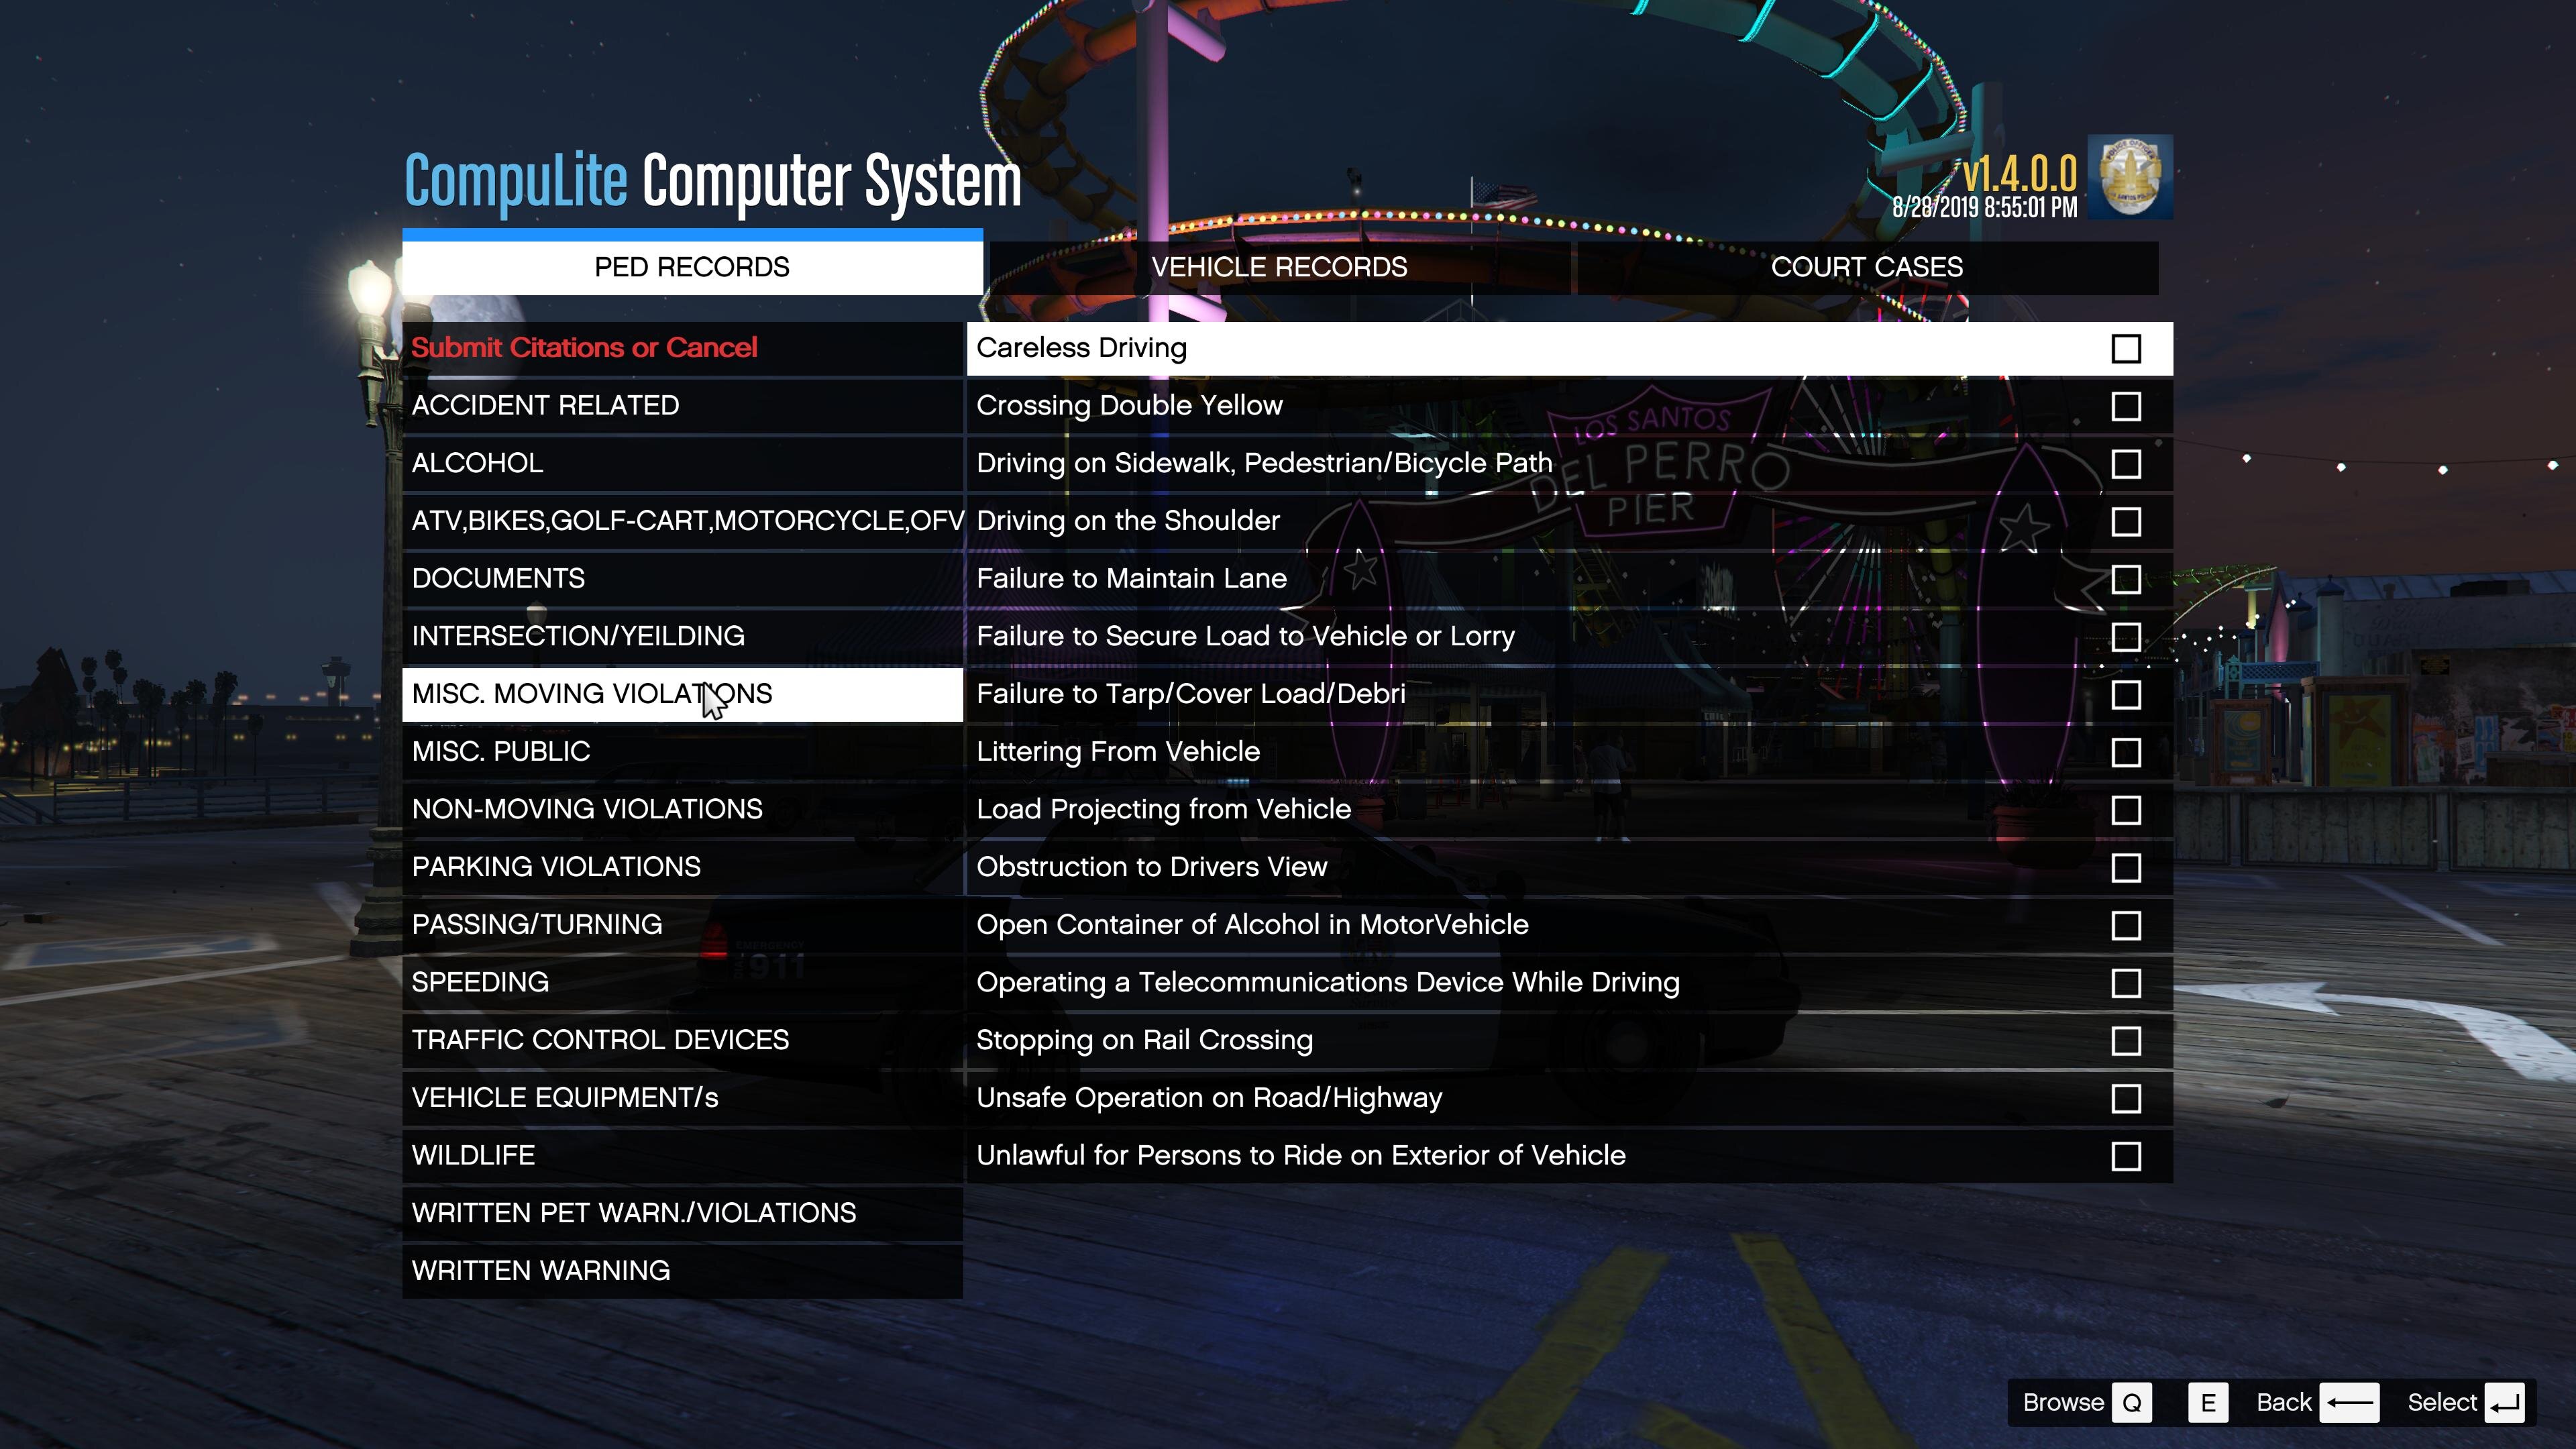Select the Ped Records tab
2576x1449 pixels.
pyautogui.click(x=691, y=267)
